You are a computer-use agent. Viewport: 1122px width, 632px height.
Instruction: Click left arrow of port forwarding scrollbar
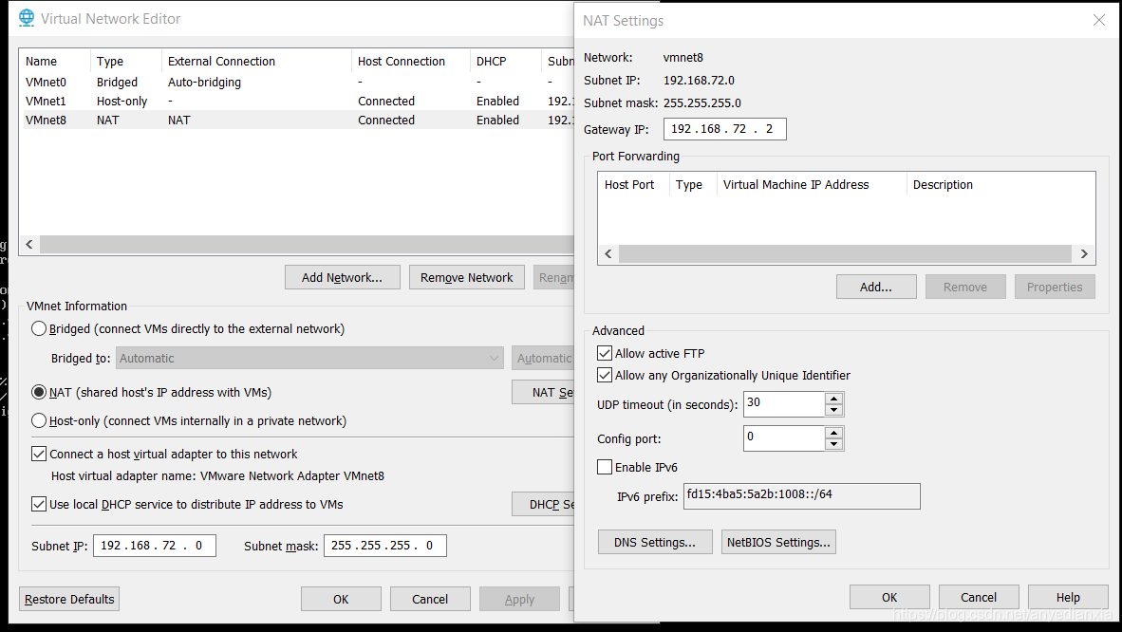tap(608, 254)
